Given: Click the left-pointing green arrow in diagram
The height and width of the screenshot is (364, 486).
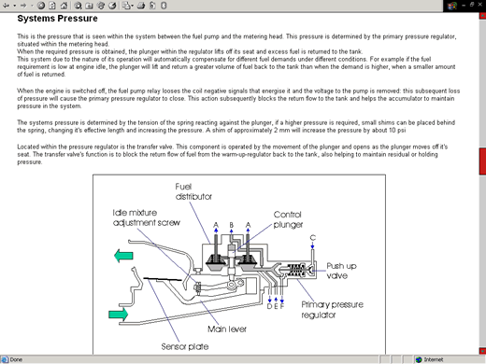Looking at the screenshot, I should pos(123,256).
